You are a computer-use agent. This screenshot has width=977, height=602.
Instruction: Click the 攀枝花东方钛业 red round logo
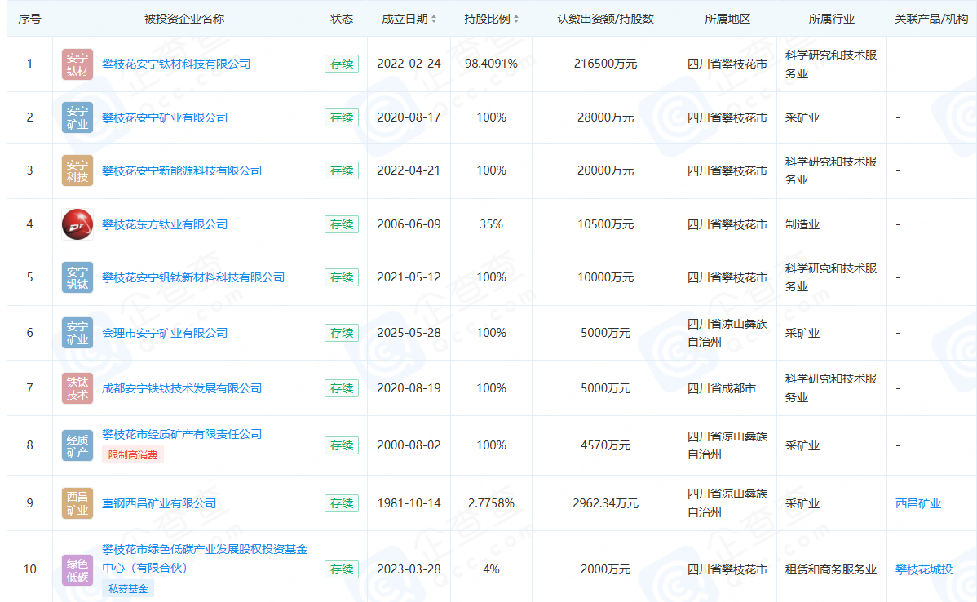pos(77,224)
